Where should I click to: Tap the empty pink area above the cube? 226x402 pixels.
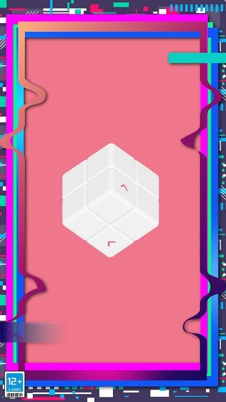pyautogui.click(x=113, y=90)
